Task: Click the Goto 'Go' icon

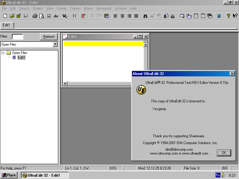Action: [x=173, y=16]
